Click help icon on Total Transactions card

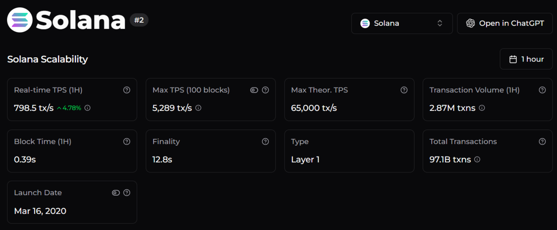[x=542, y=141]
